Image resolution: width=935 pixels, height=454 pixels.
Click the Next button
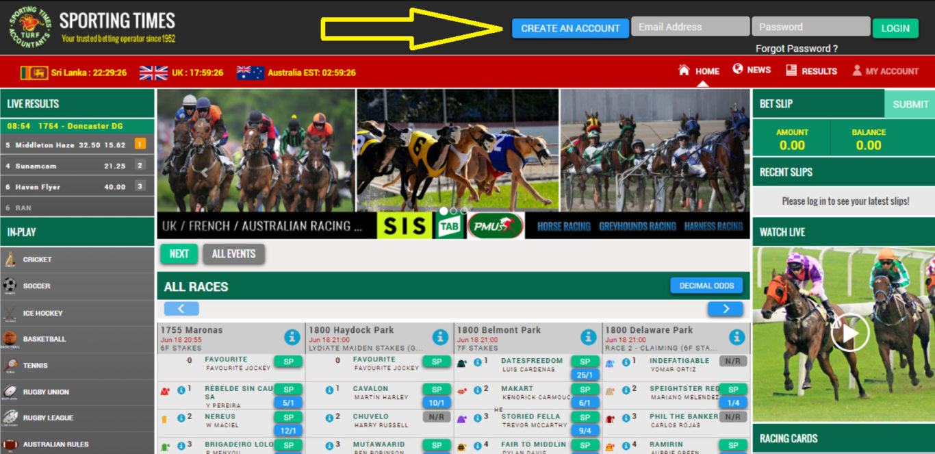coord(179,253)
